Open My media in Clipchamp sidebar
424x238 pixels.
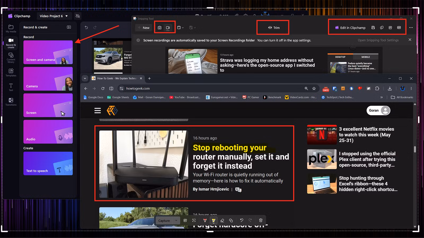click(x=11, y=29)
